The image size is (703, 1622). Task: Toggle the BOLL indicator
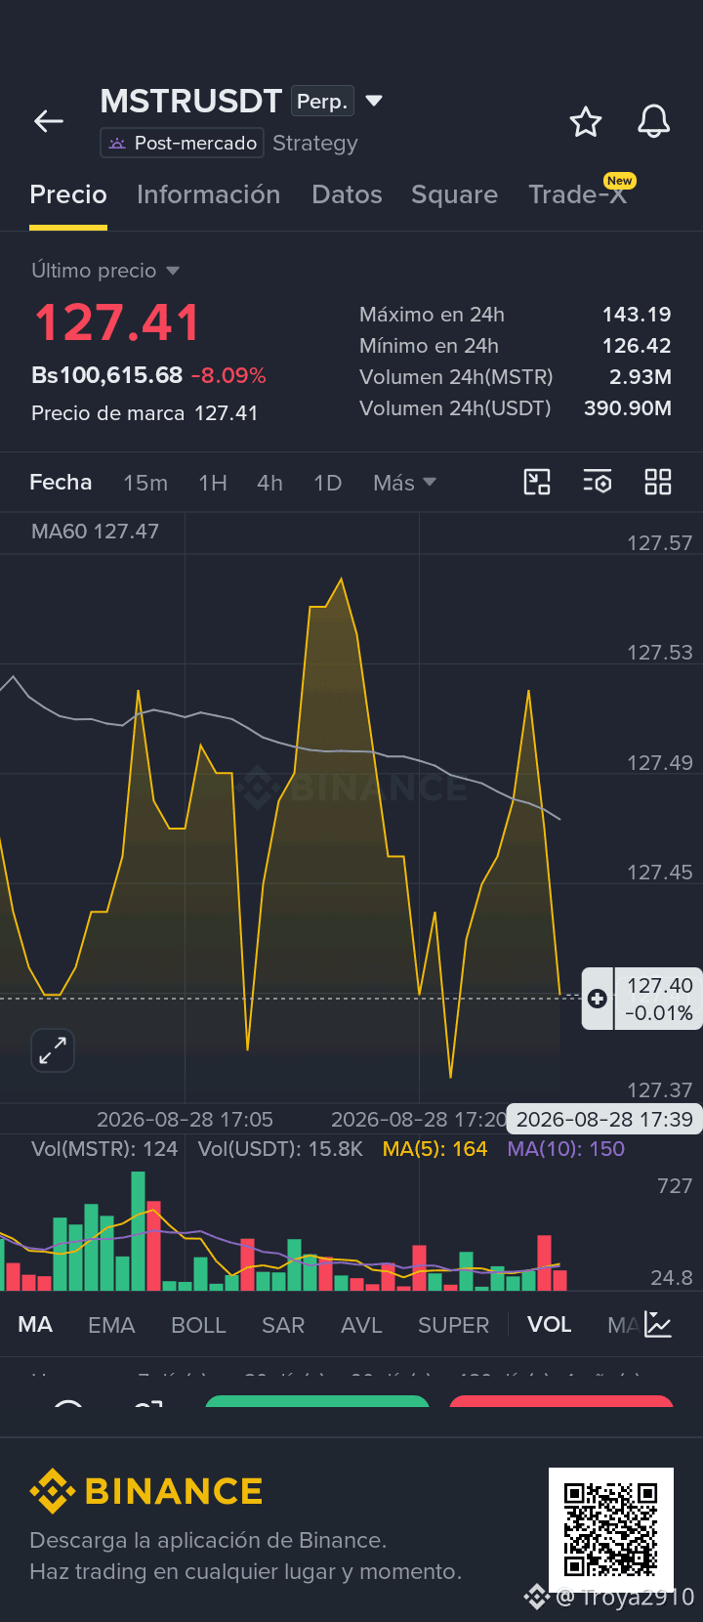[x=198, y=1325]
